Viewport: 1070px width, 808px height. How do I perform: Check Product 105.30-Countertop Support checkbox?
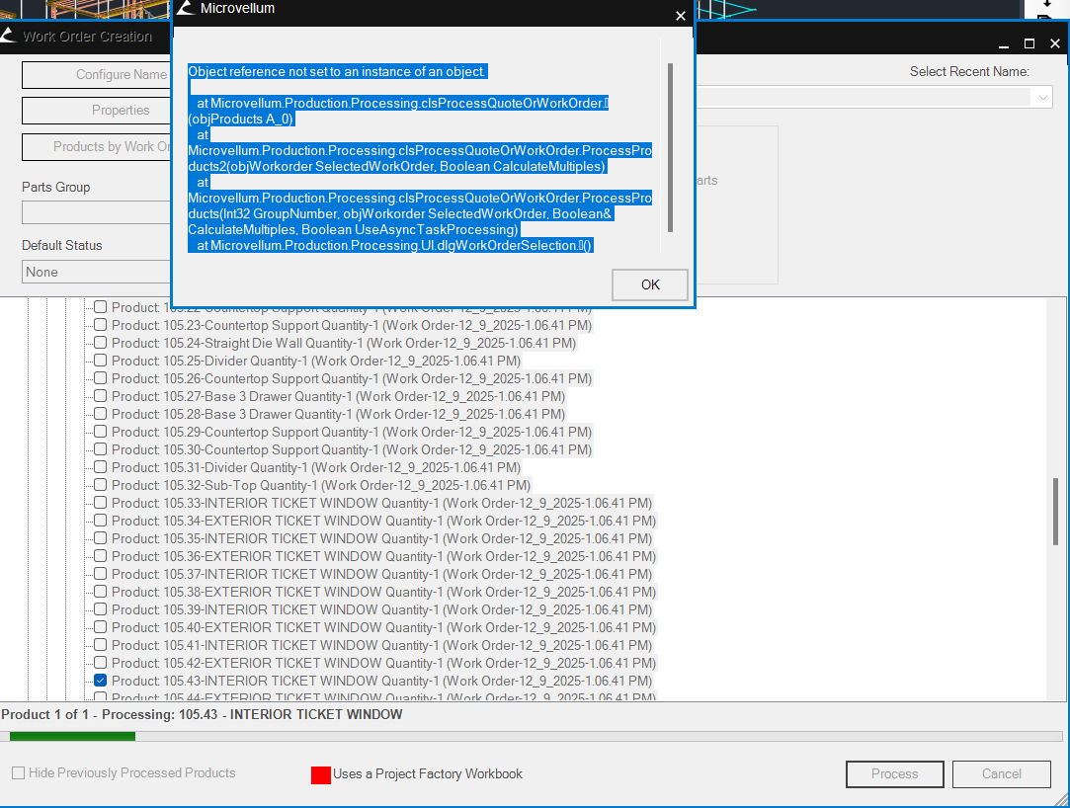(x=101, y=449)
